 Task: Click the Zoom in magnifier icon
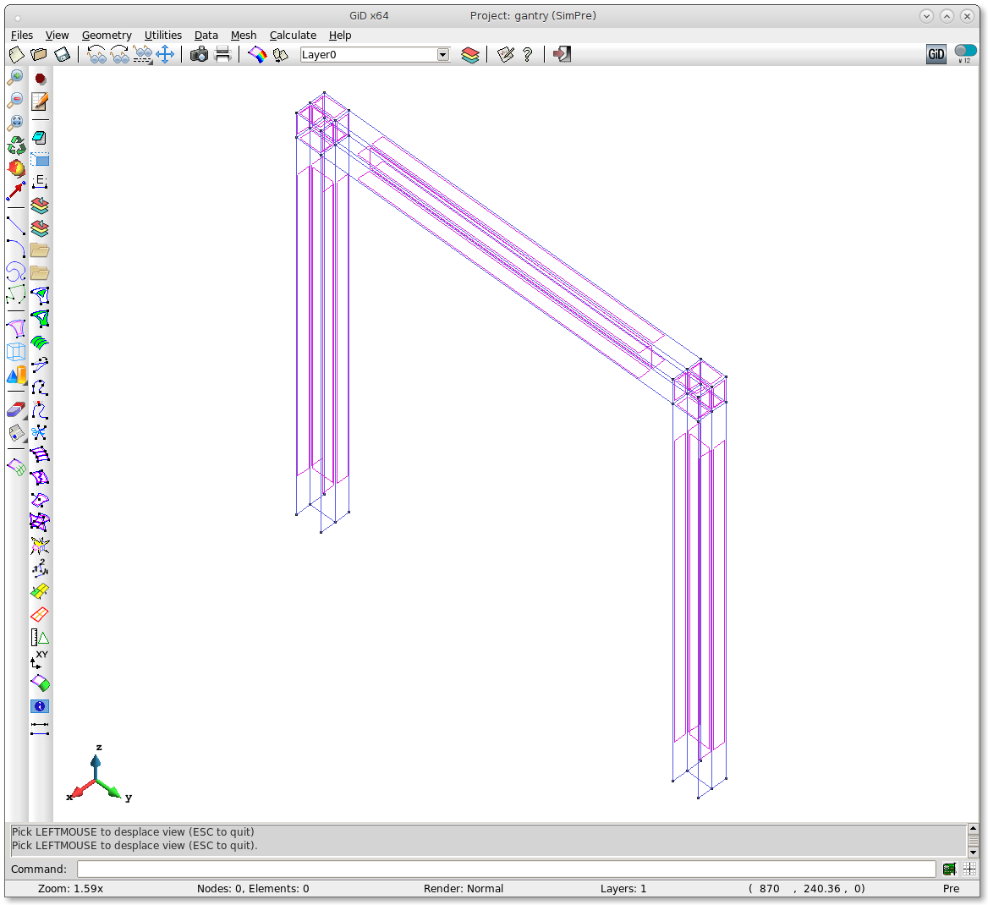(x=15, y=78)
